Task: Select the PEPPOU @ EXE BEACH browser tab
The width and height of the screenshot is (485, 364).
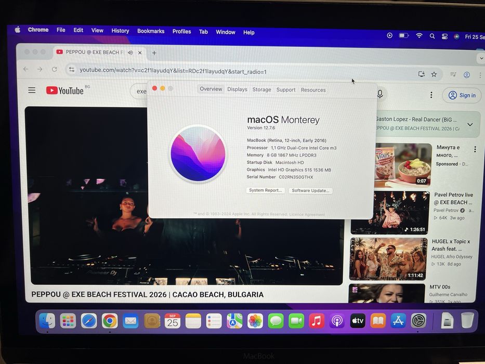Action: tap(94, 53)
